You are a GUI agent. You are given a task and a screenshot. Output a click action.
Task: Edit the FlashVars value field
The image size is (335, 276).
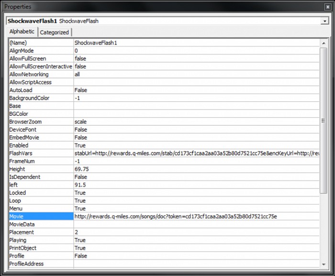click(196, 153)
